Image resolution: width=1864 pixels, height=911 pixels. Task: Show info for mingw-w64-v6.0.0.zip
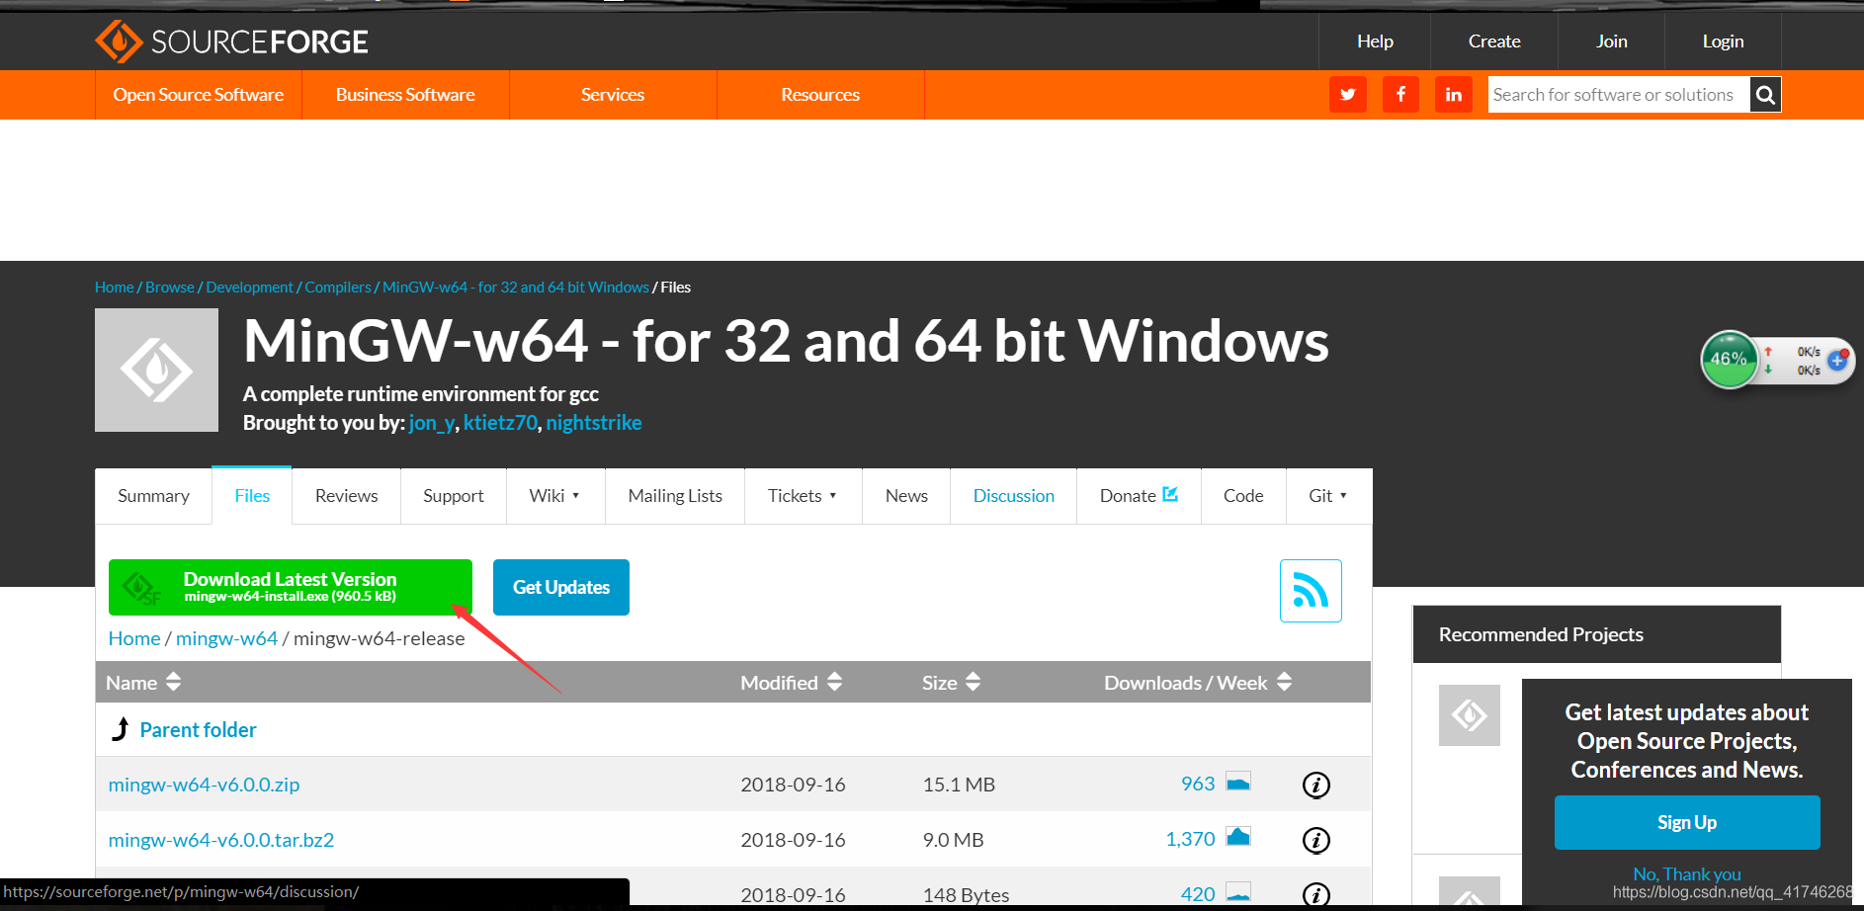coord(1315,785)
